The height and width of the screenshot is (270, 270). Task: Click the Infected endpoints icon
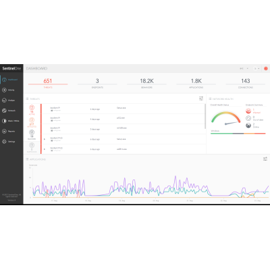pos(248,111)
